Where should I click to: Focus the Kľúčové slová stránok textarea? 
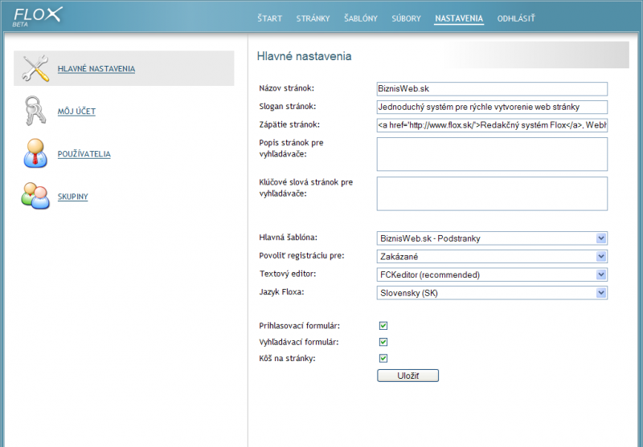click(x=491, y=193)
